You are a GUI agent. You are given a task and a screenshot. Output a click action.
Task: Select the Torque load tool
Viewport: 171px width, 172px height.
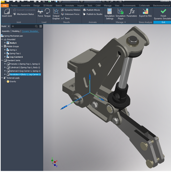click(x=47, y=13)
